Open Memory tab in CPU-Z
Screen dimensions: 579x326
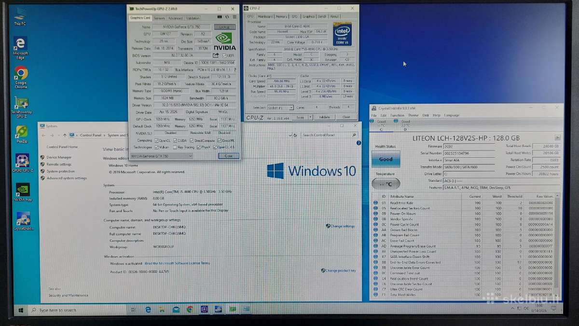coord(281,16)
